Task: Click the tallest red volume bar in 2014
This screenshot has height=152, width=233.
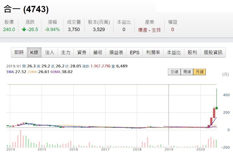Action: click(21, 138)
